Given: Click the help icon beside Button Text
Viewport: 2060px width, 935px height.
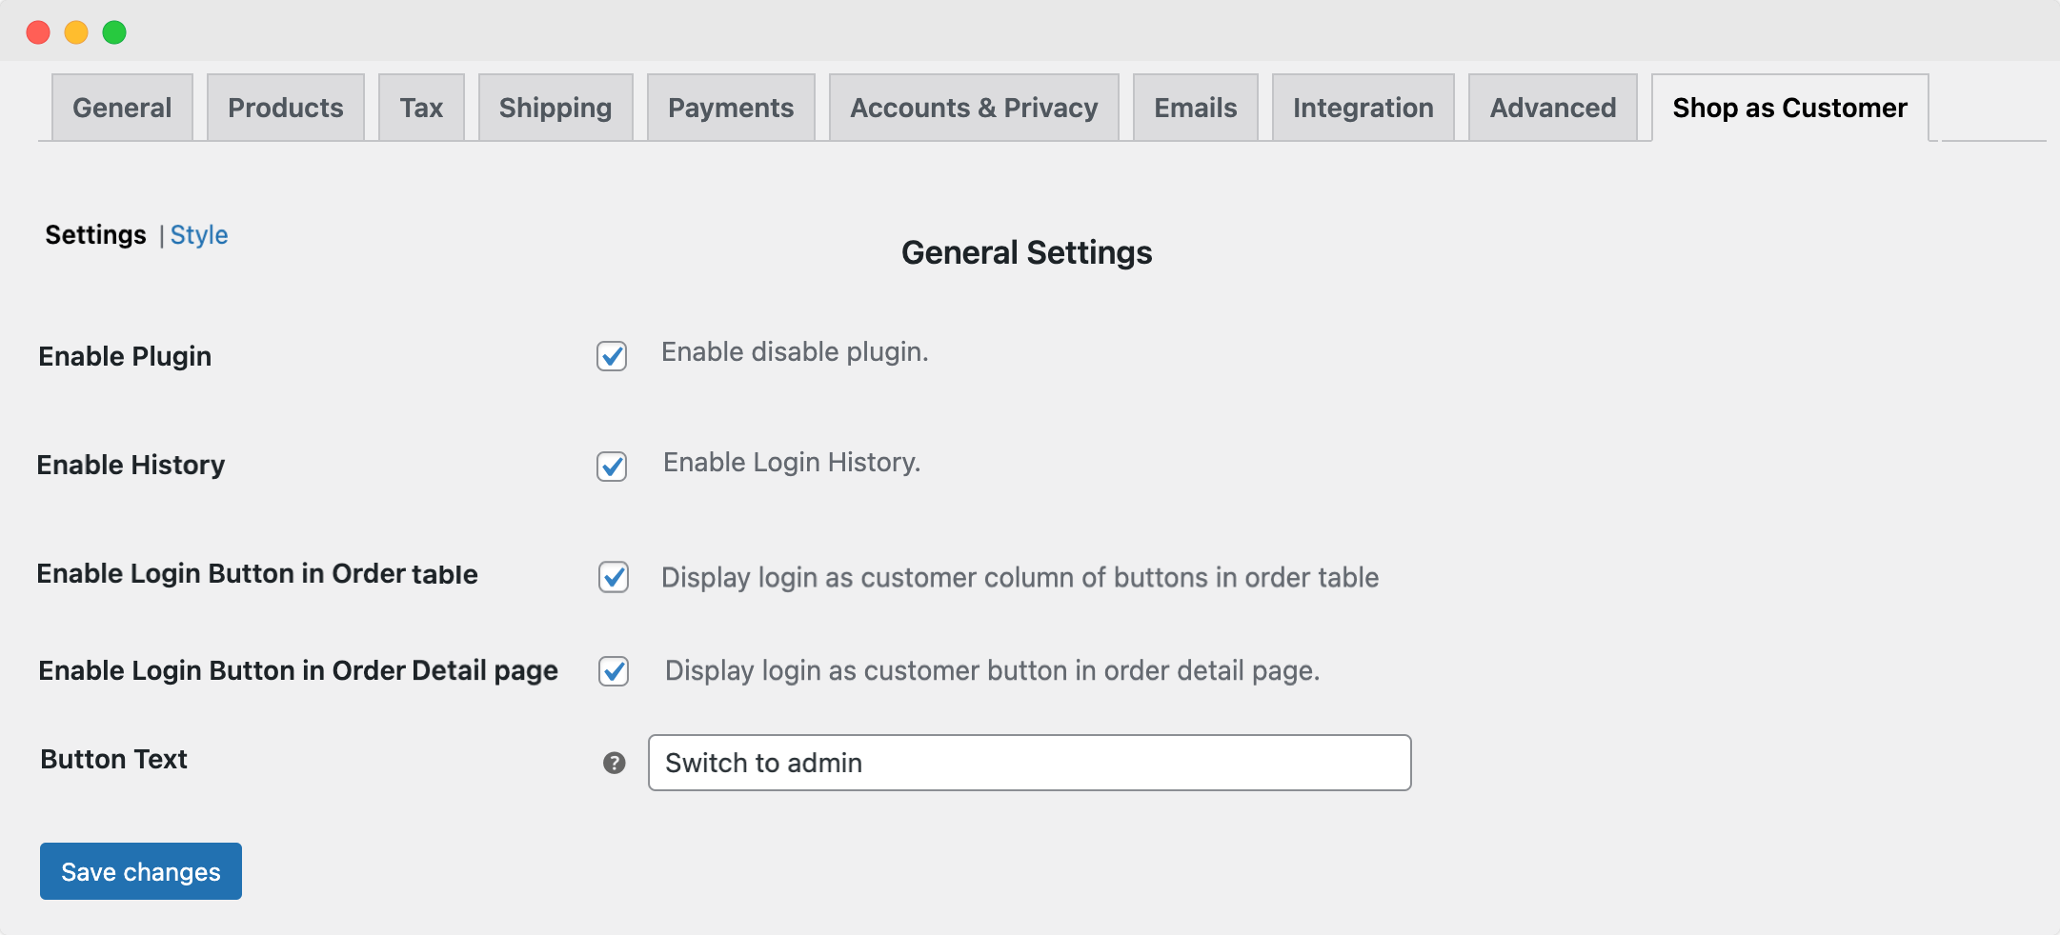Looking at the screenshot, I should 615,762.
